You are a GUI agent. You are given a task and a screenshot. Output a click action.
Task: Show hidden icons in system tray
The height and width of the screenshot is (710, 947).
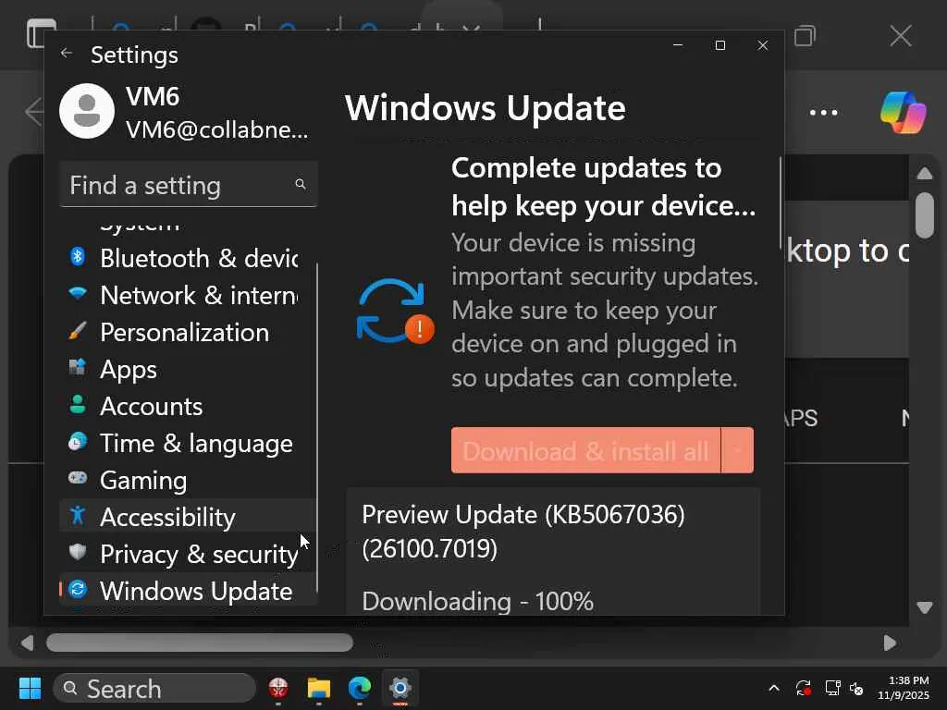(774, 688)
